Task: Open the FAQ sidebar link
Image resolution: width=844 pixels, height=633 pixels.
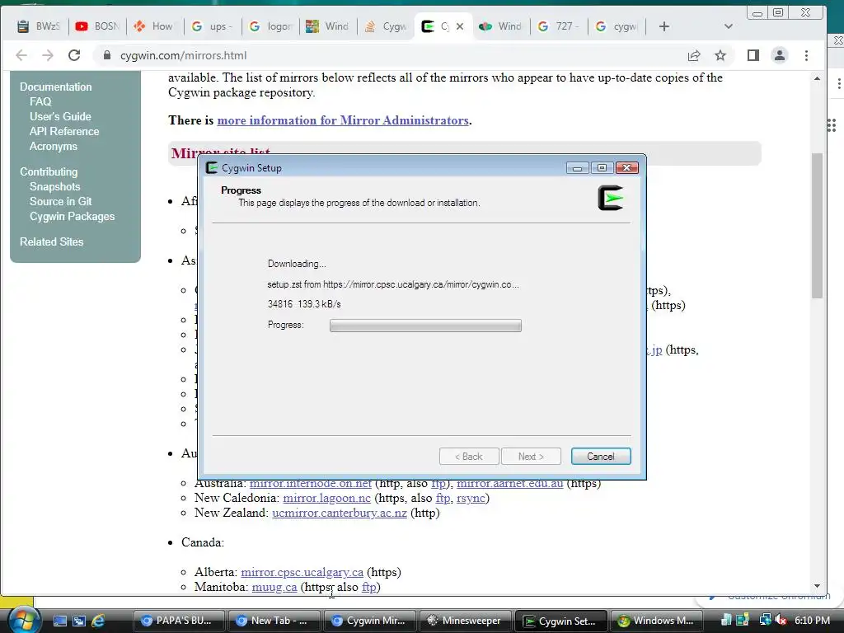Action: click(40, 101)
